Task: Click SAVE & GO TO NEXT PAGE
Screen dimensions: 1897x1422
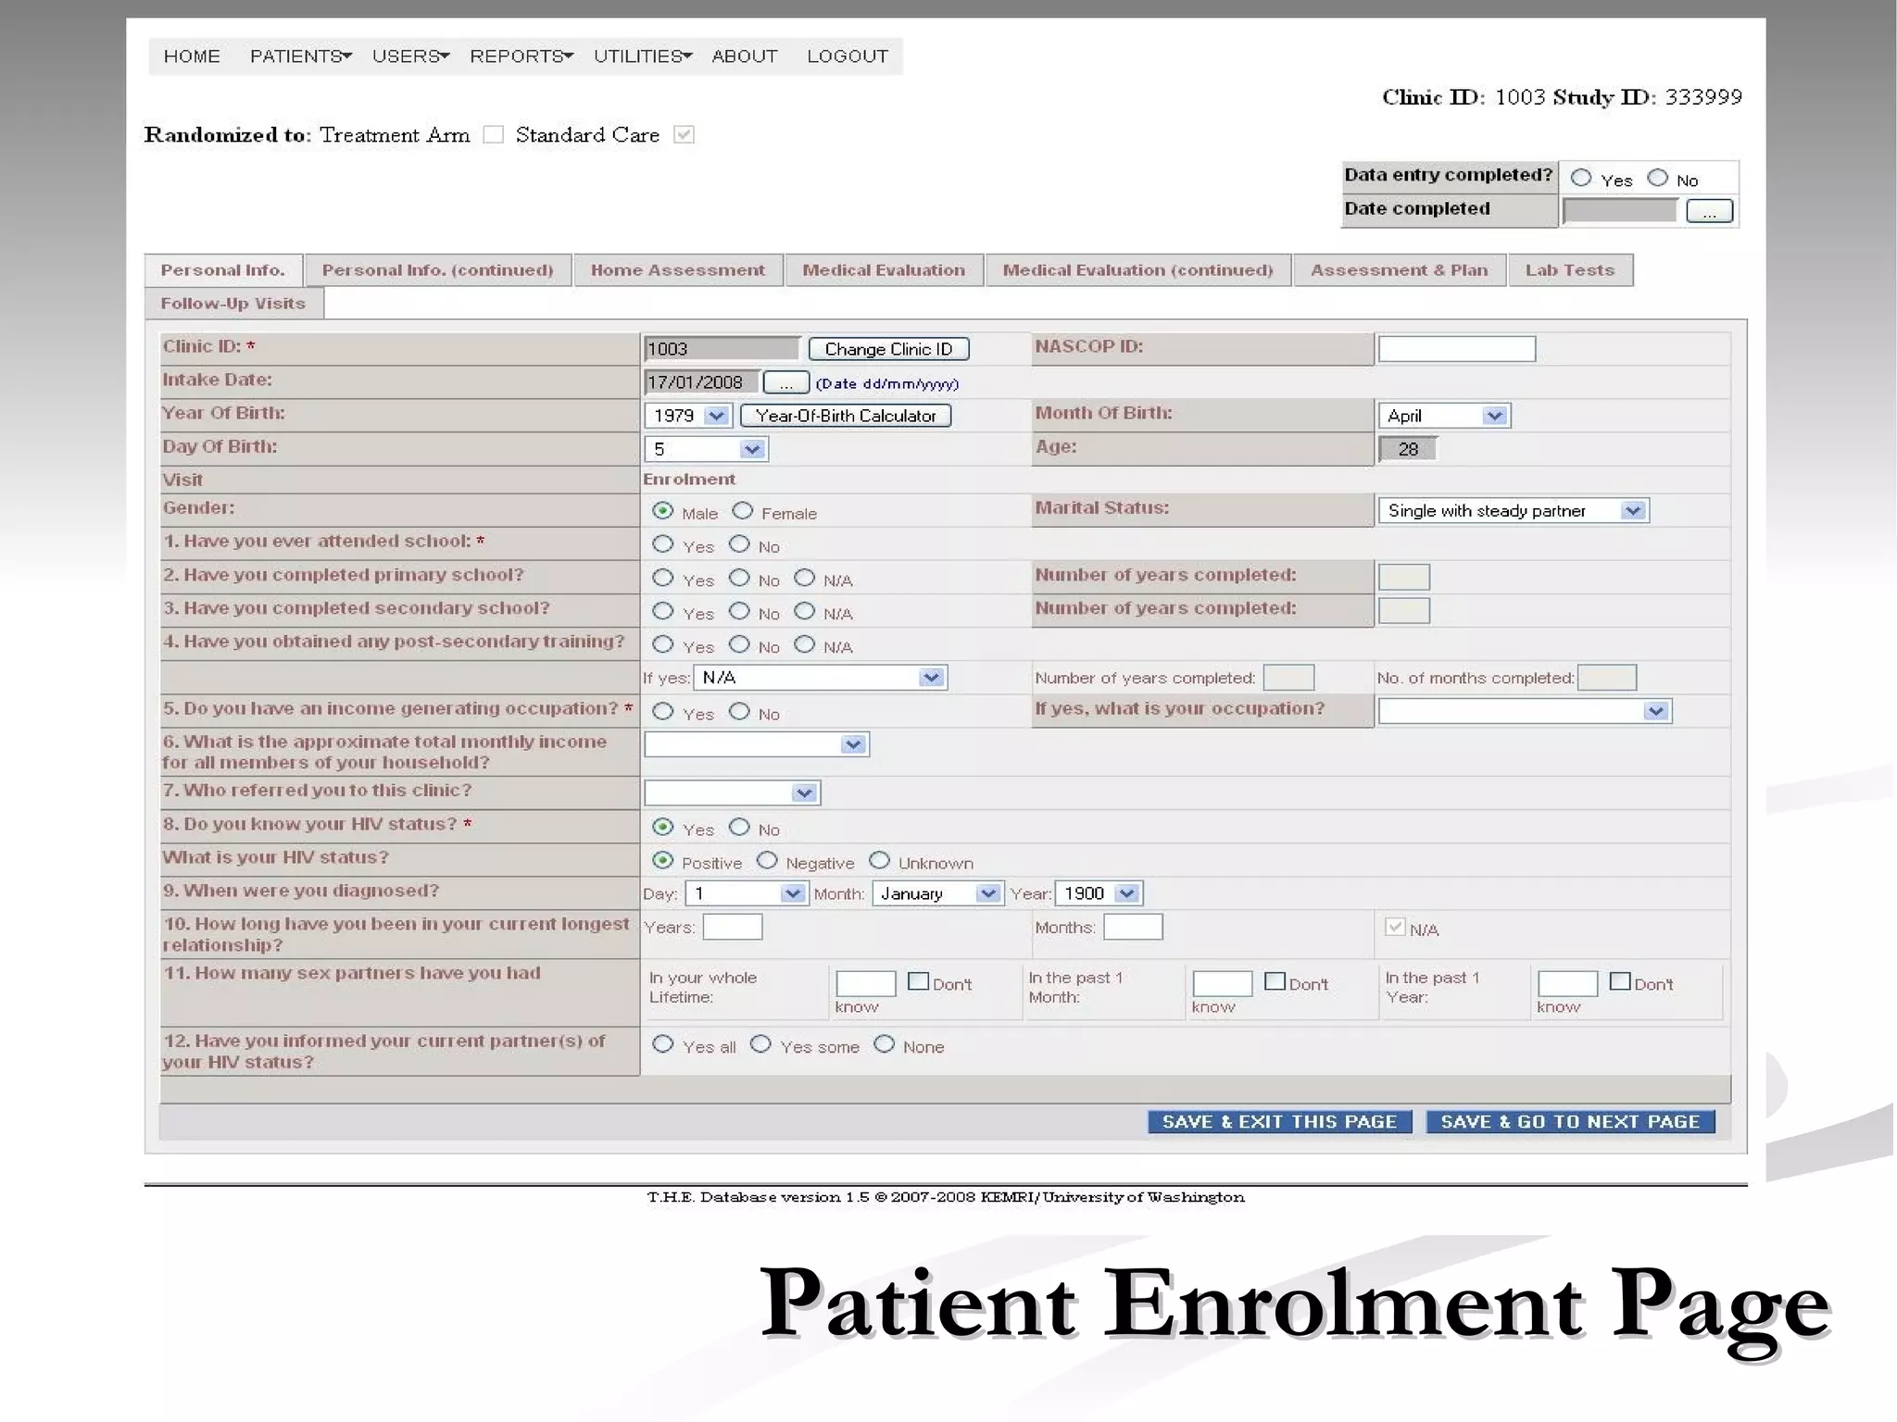Action: coord(1570,1122)
